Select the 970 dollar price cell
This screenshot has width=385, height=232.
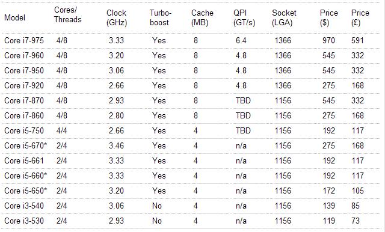tap(328, 40)
